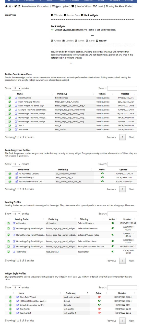143x329 pixels.
Task: Open Show entries dropdown in Profiles Sent to WordPress
Action: tap(17, 88)
